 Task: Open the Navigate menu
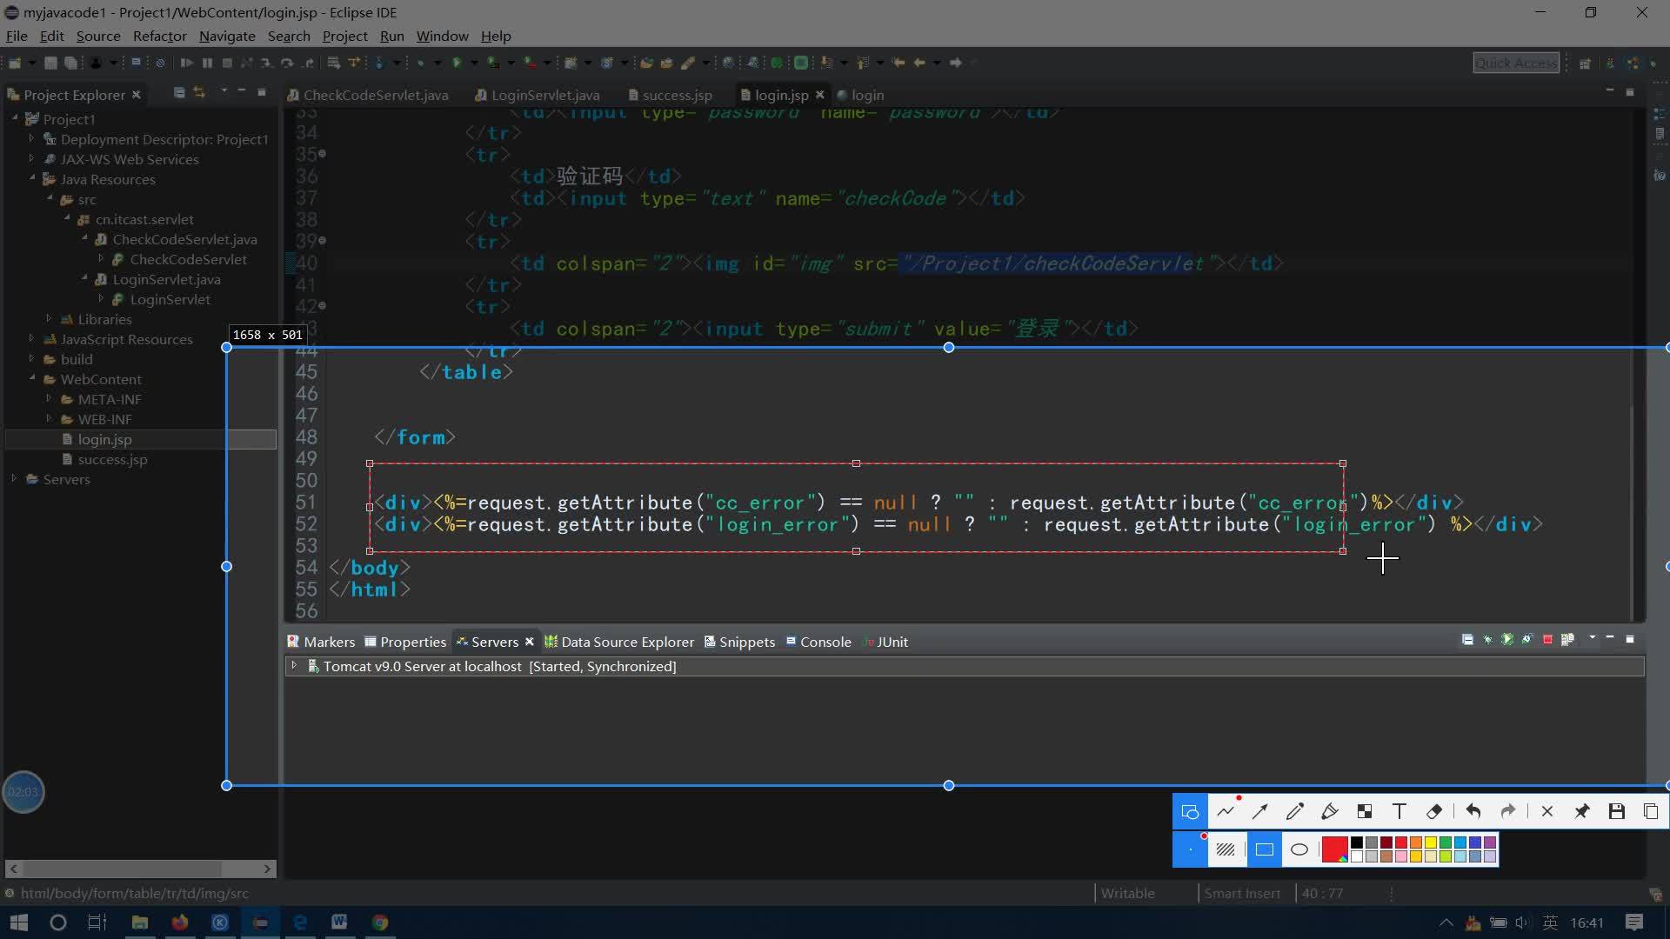tap(227, 36)
